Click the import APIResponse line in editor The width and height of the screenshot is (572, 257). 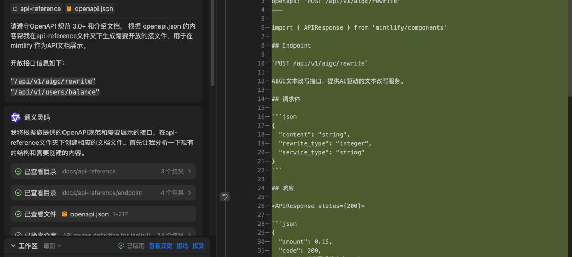coord(359,27)
